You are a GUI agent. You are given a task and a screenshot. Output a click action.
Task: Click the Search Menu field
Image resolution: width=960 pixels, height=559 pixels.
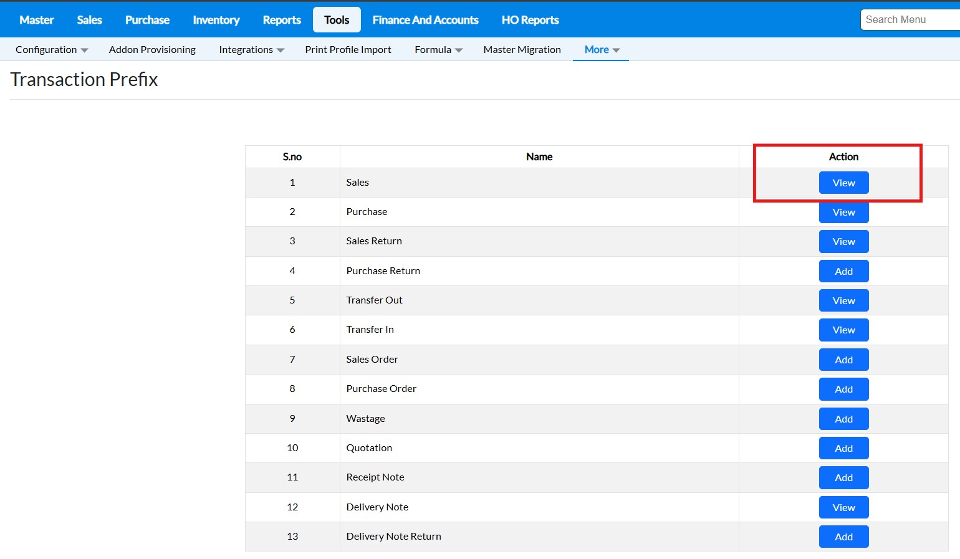[x=910, y=20]
